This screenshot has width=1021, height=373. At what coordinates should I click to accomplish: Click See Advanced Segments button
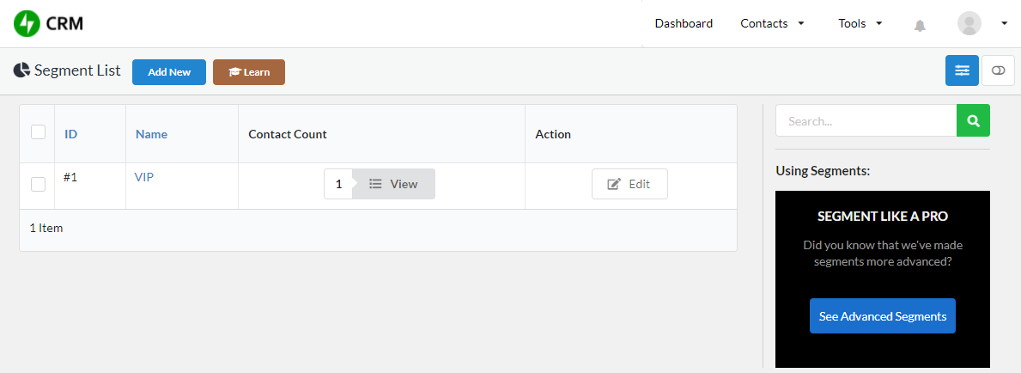(882, 316)
